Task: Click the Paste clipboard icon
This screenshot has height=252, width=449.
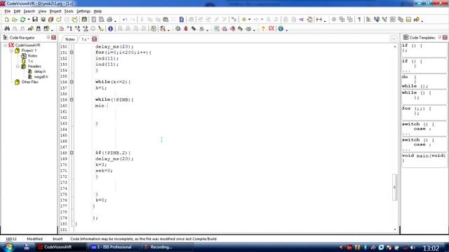Action: tap(166, 20)
